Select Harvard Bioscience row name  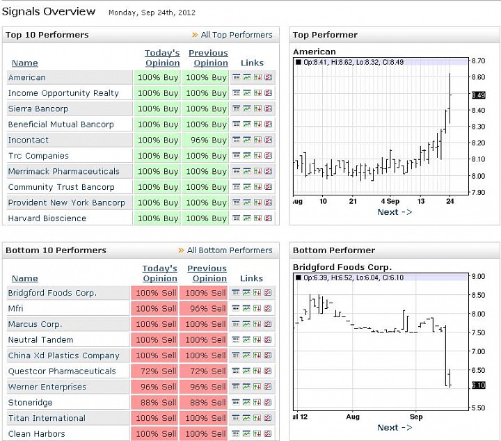pyautogui.click(x=47, y=218)
